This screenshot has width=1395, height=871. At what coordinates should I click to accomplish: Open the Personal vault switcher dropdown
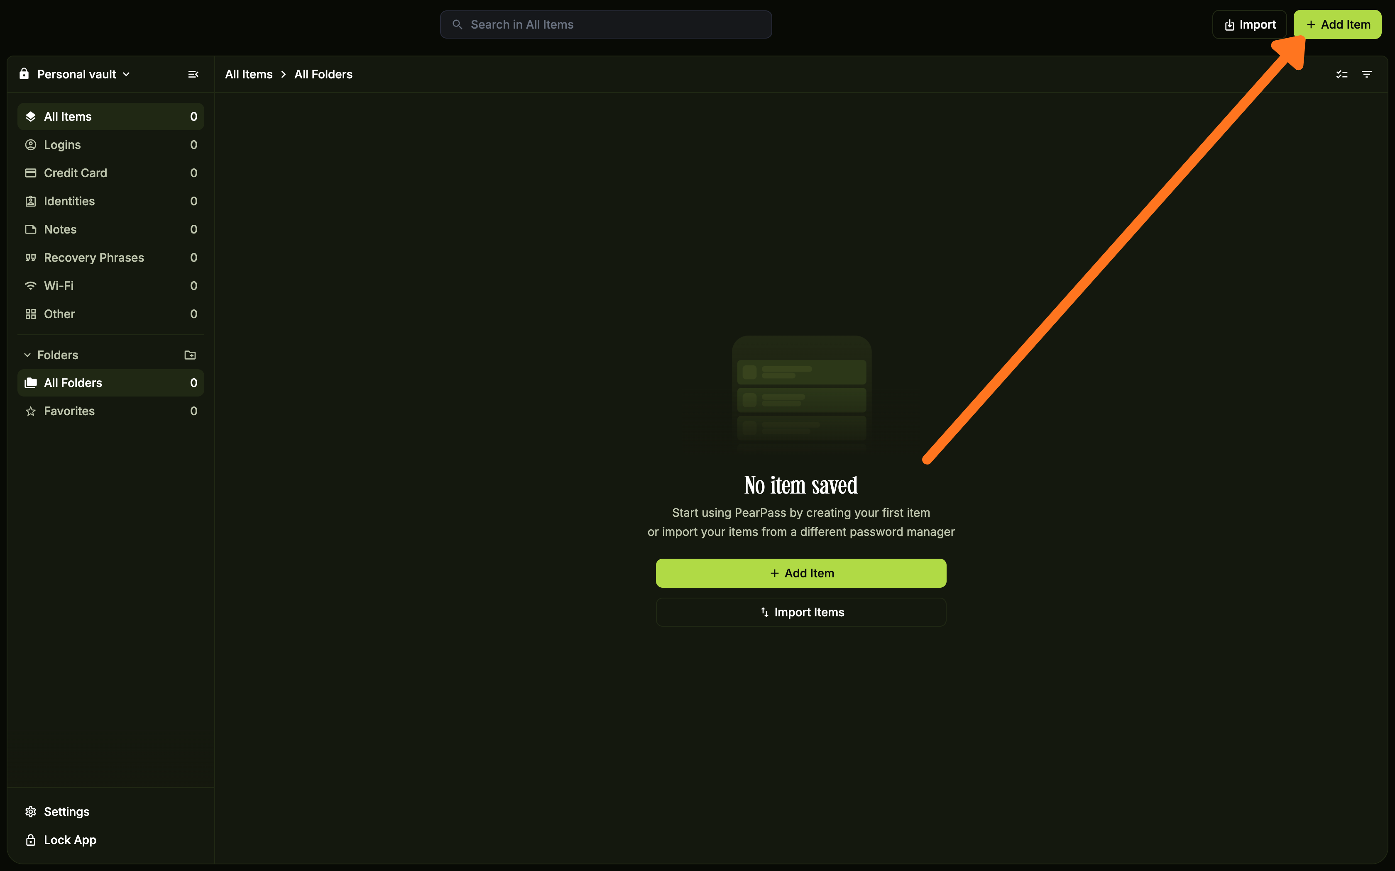click(x=127, y=74)
